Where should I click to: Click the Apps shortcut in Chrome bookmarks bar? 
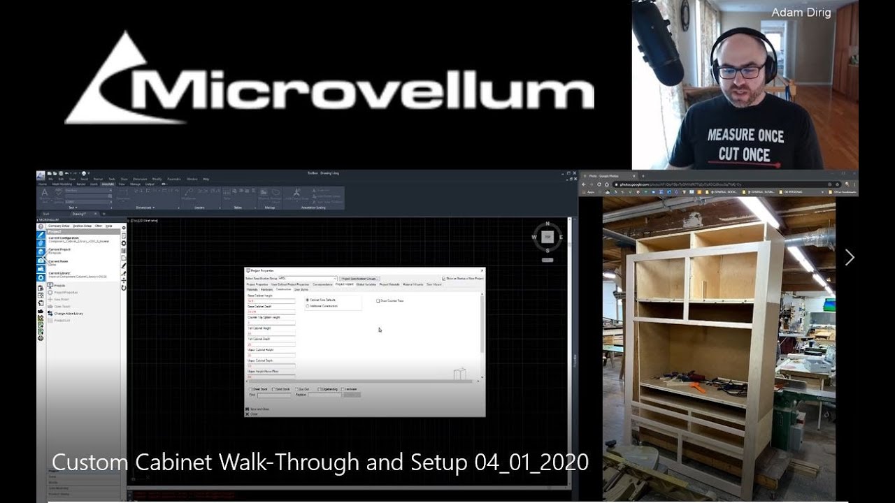(589, 192)
